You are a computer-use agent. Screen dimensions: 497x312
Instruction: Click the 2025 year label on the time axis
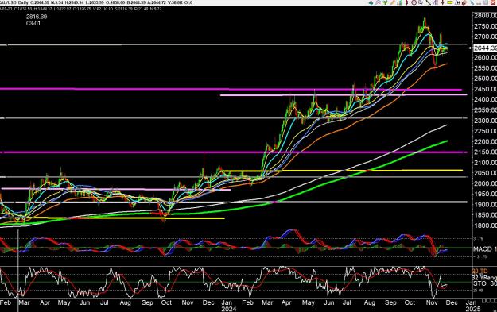click(472, 309)
